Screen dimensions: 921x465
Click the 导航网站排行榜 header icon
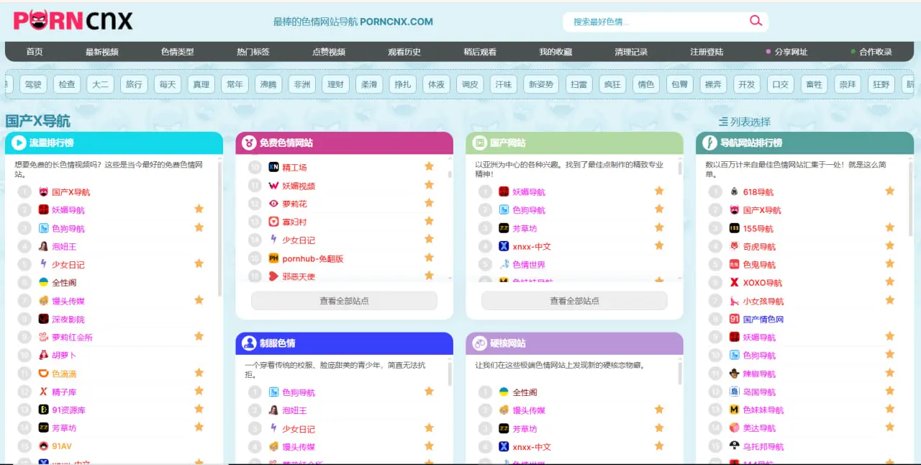(709, 143)
